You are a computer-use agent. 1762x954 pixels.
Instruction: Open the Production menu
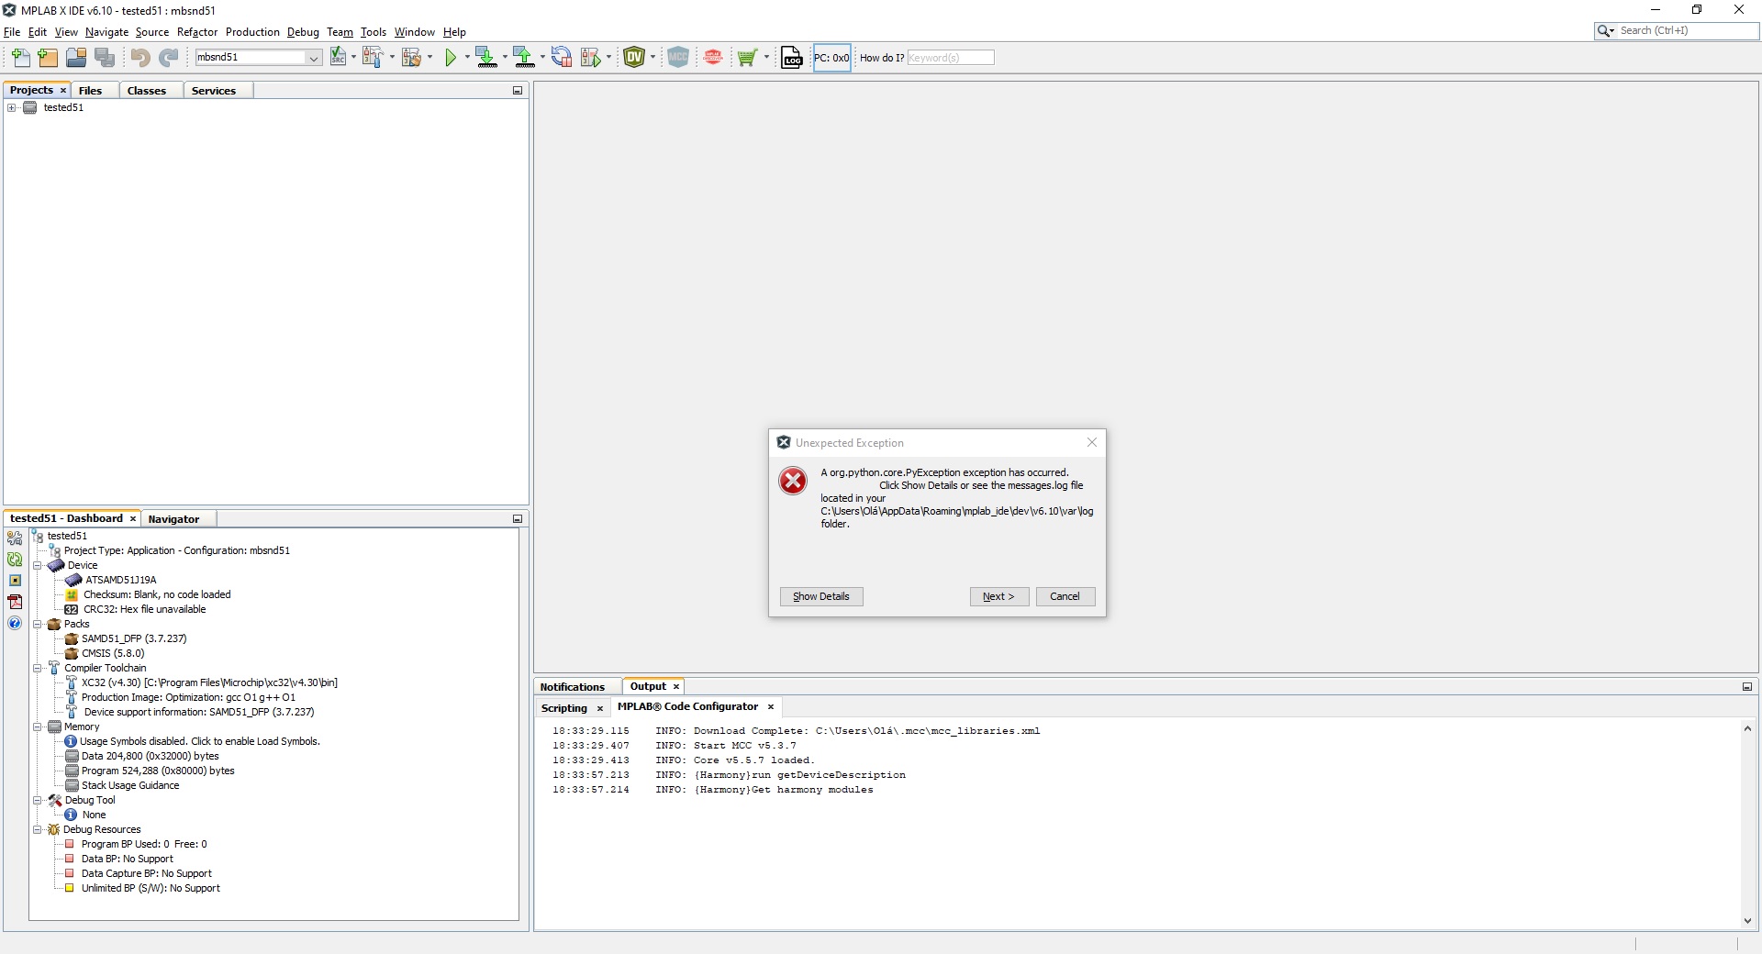coord(252,32)
